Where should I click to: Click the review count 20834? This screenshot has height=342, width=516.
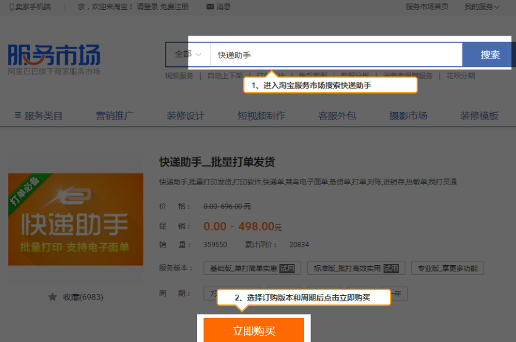point(299,245)
